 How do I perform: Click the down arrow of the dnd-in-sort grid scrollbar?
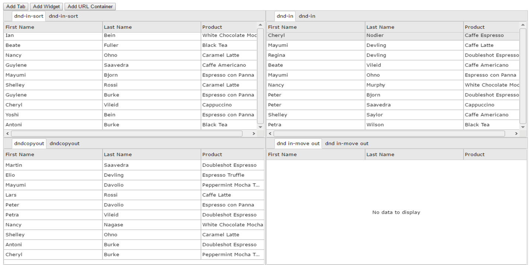(x=260, y=127)
